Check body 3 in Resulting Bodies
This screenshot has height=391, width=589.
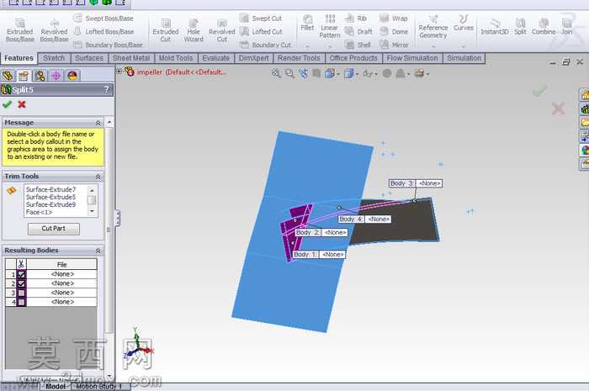tap(21, 293)
